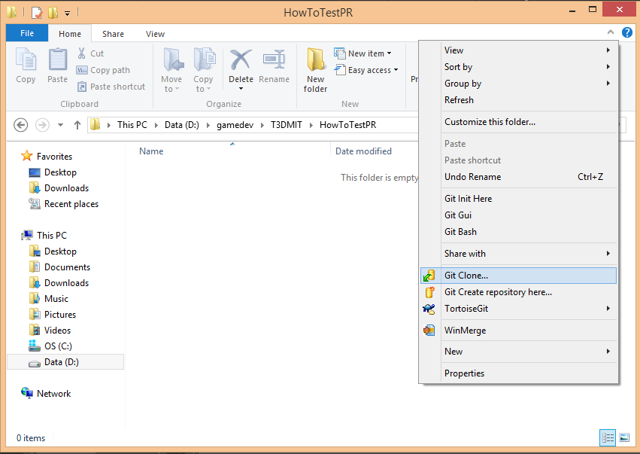Click Git Init Here

coord(518,199)
